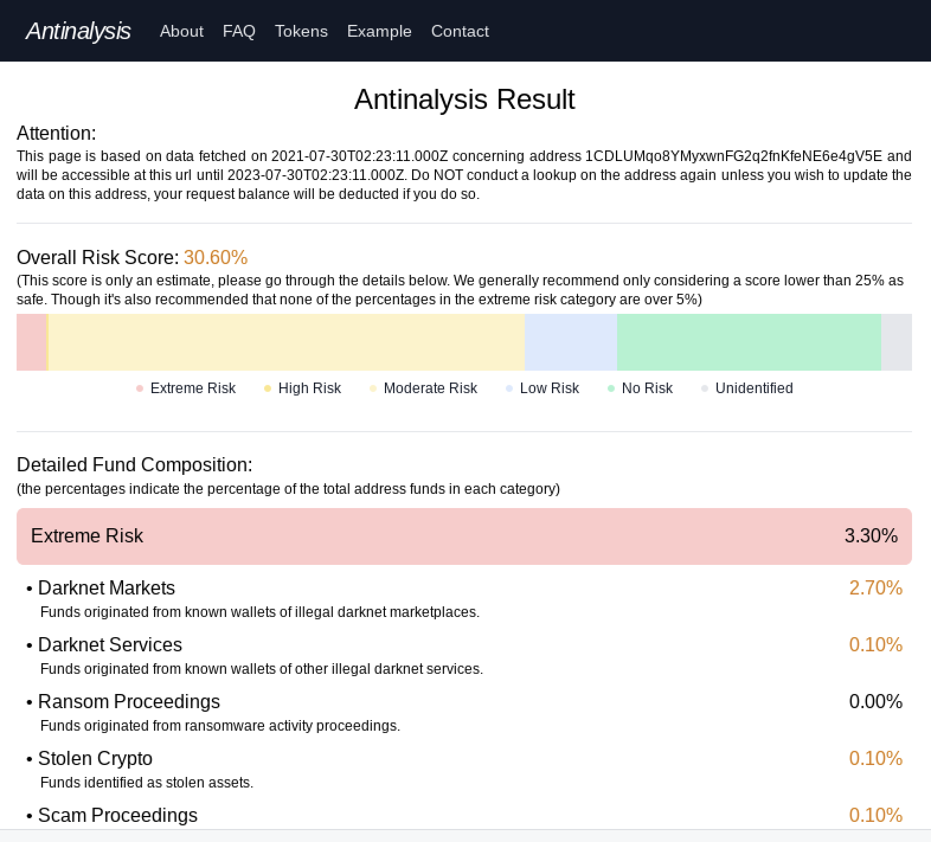Toggle No Risk legend entry

tap(640, 388)
